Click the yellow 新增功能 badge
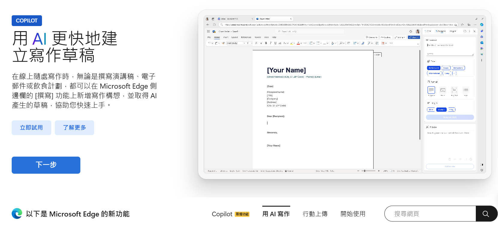The width and height of the screenshot is (498, 227). [x=242, y=214]
